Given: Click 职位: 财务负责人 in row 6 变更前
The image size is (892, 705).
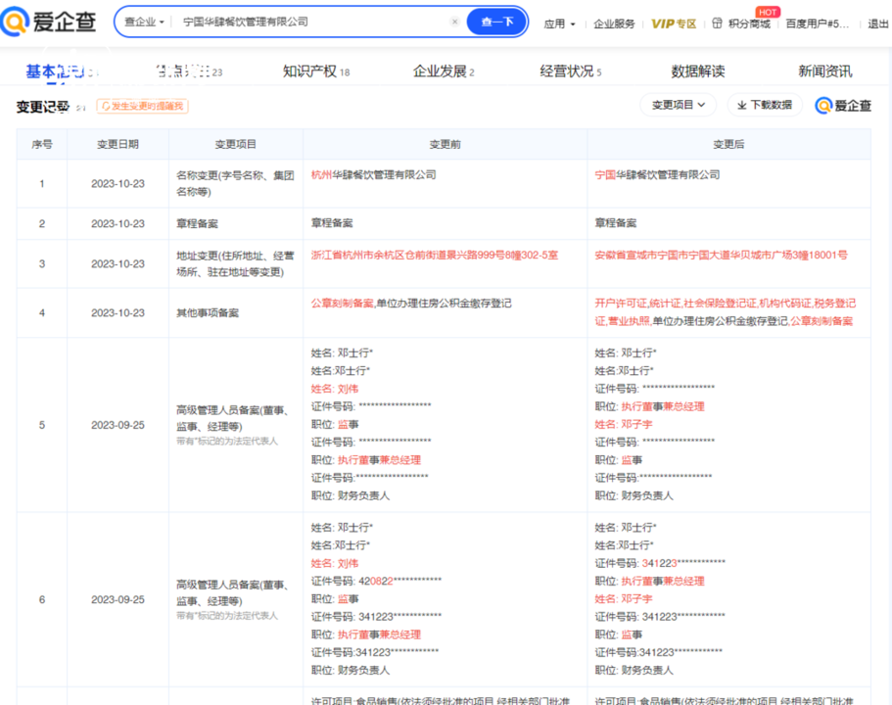Looking at the screenshot, I should 350,671.
